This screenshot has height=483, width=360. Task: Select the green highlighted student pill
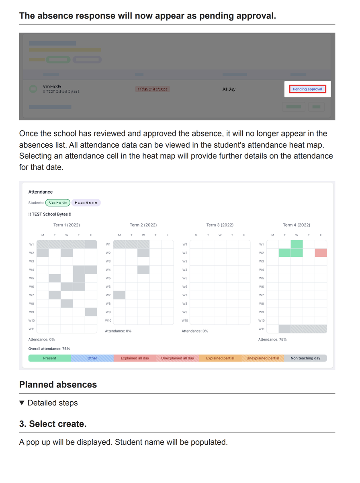58,203
